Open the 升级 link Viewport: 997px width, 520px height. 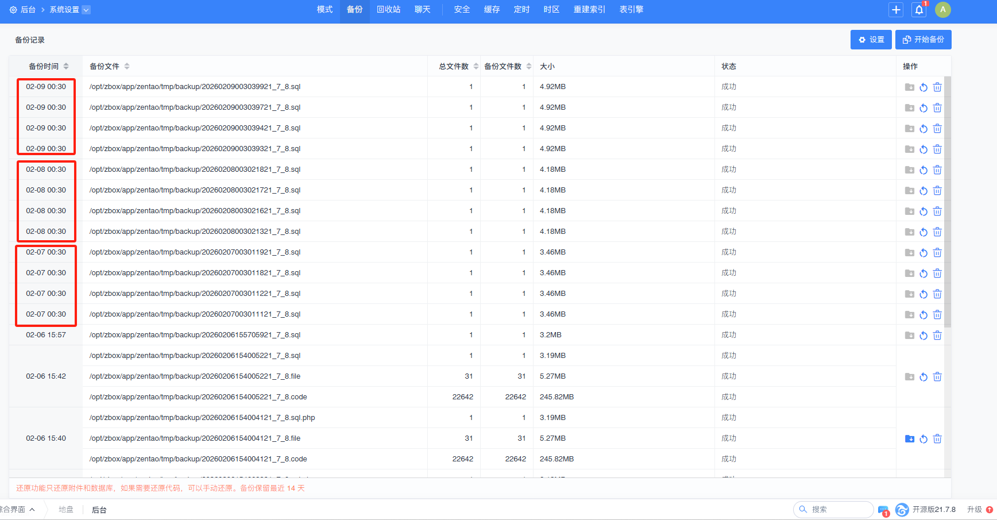(975, 510)
